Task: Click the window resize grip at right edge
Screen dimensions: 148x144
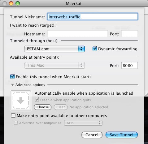Action: (x=146, y=94)
